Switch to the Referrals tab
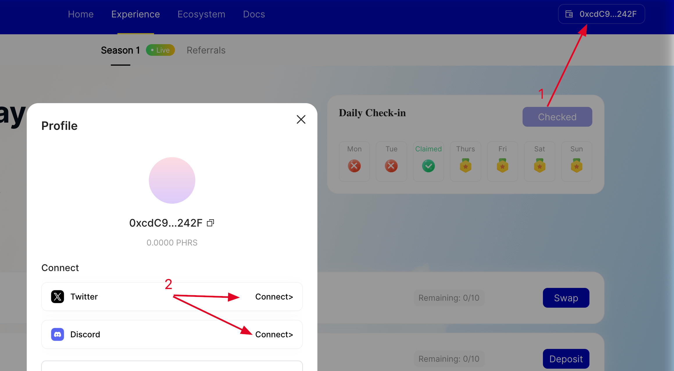674x371 pixels. (206, 50)
